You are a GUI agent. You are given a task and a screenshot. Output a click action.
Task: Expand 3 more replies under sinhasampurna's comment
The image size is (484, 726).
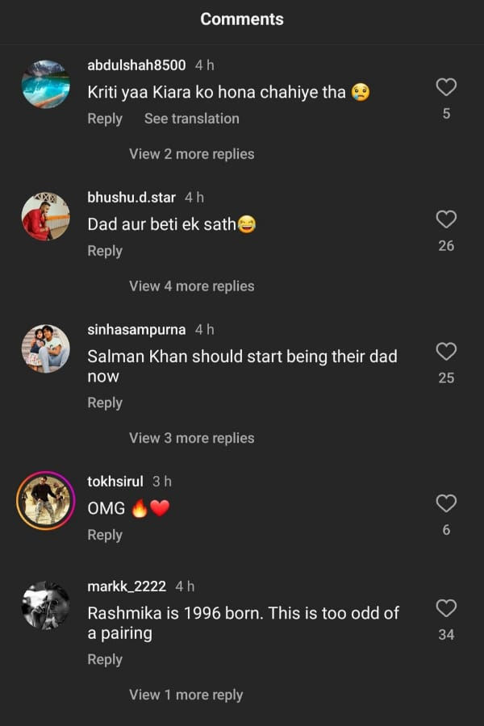pos(191,437)
